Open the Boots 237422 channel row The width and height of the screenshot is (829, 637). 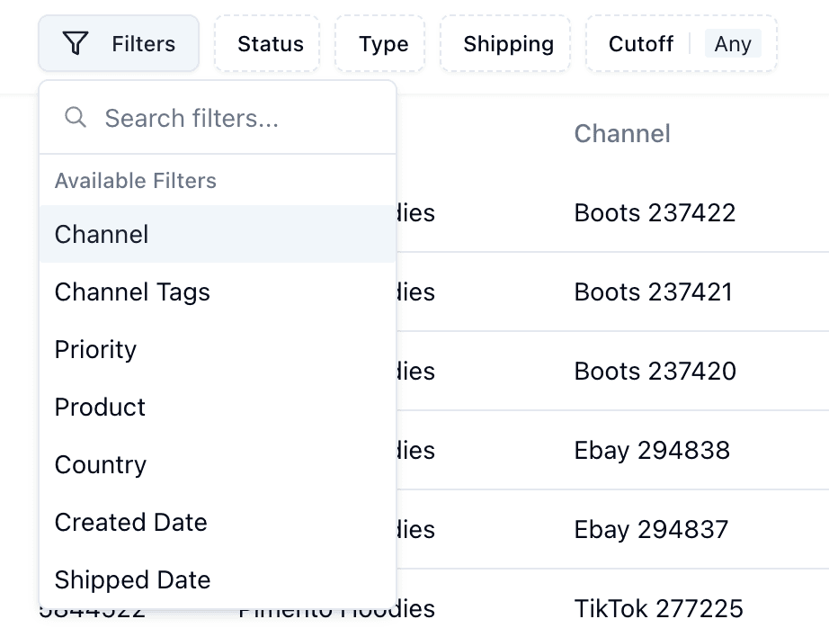click(655, 213)
